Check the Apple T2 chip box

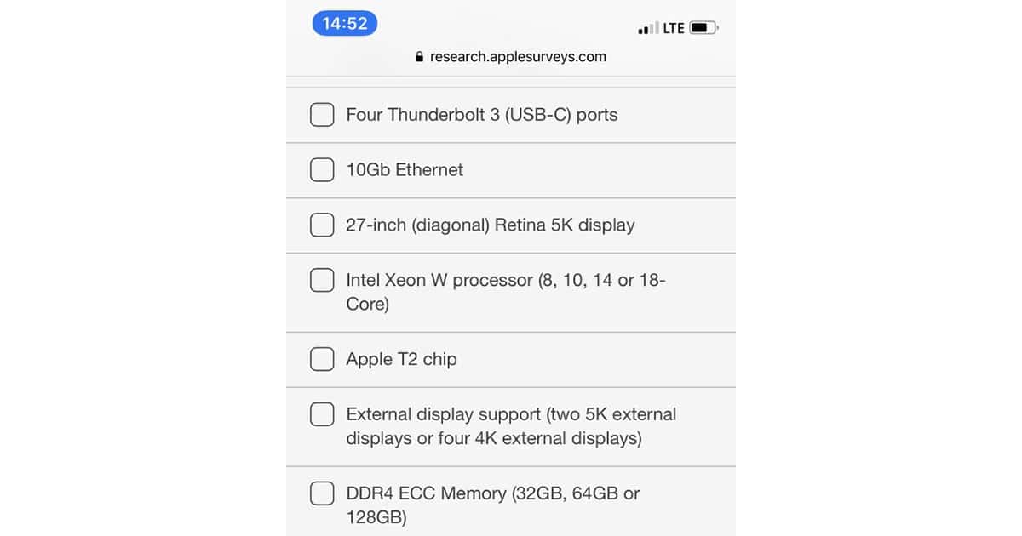point(322,359)
